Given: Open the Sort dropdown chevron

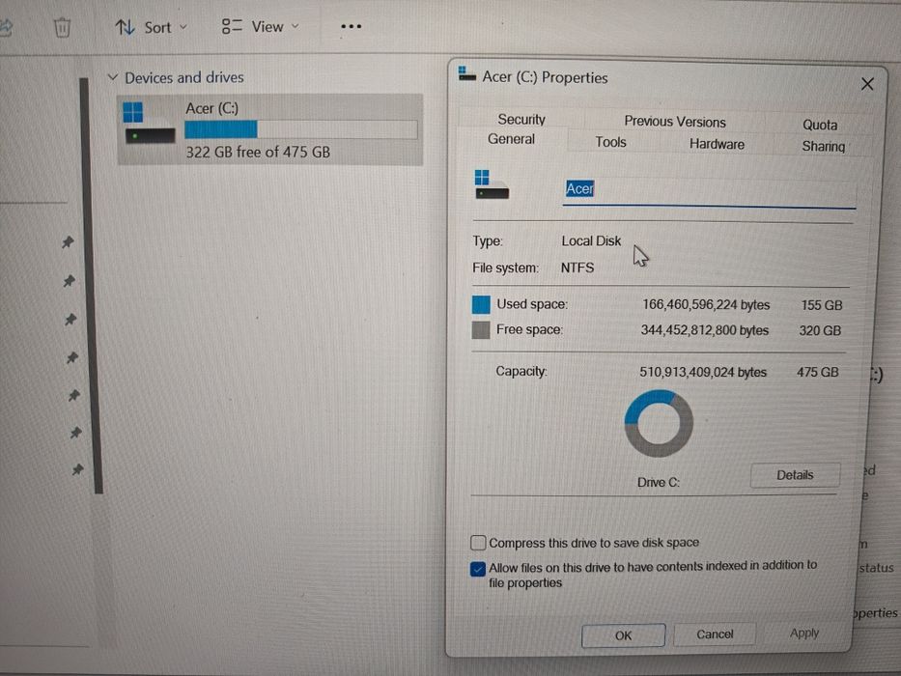Looking at the screenshot, I should pyautogui.click(x=183, y=27).
